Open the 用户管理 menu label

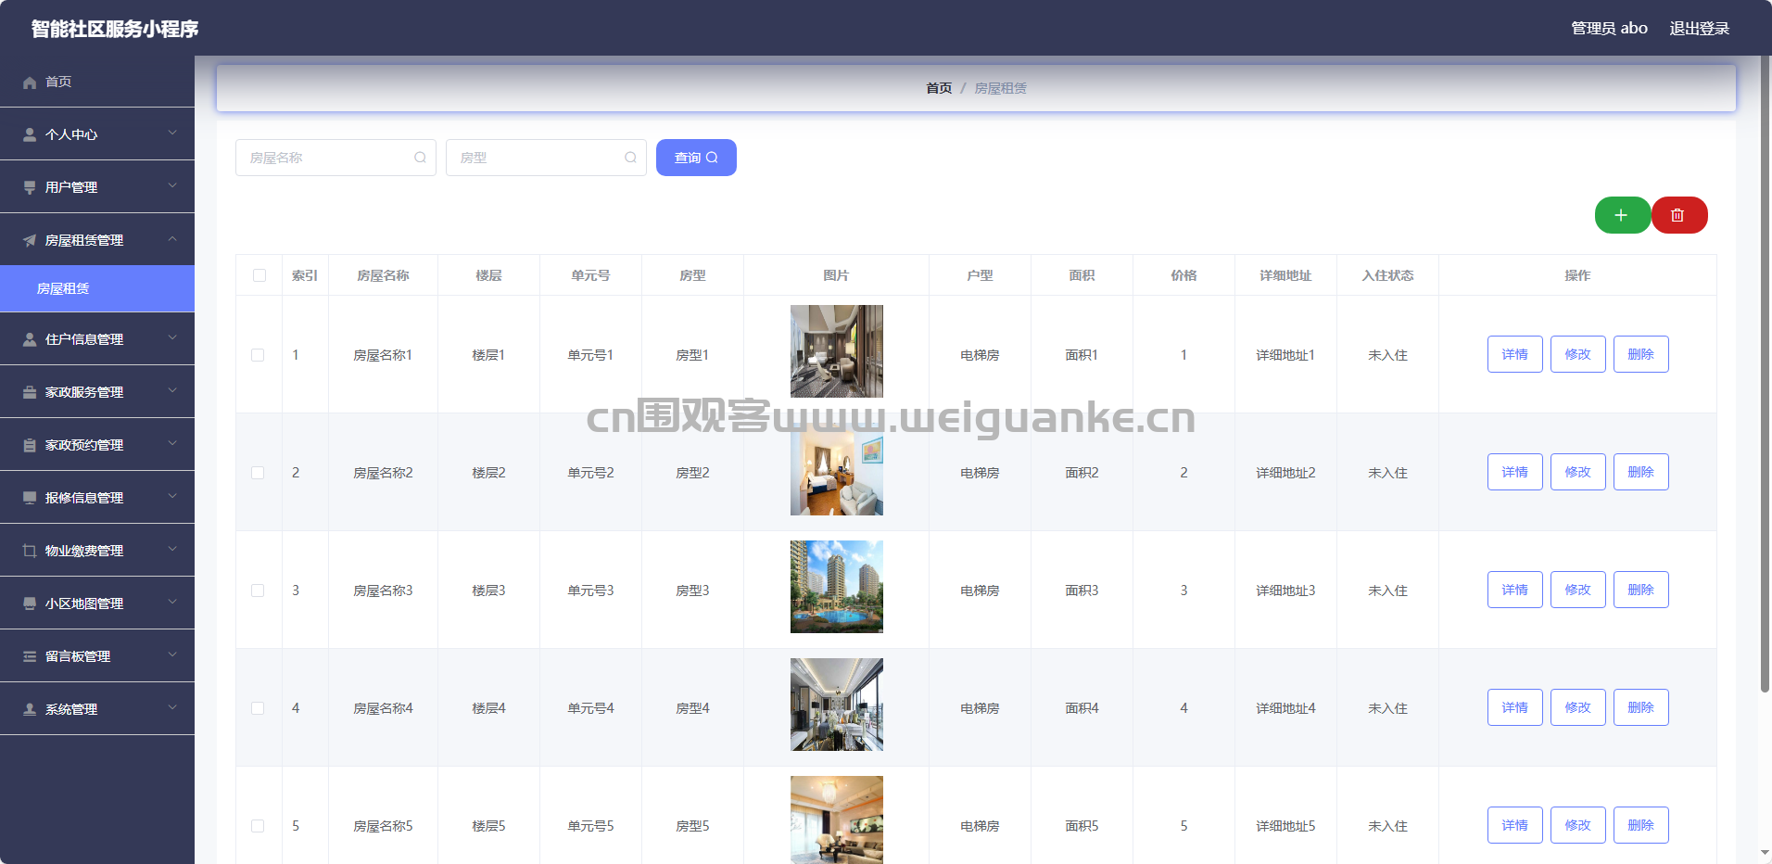71,187
